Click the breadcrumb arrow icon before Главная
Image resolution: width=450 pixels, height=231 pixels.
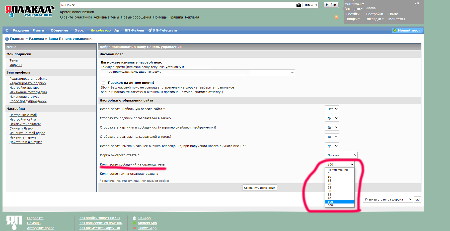click(x=7, y=39)
